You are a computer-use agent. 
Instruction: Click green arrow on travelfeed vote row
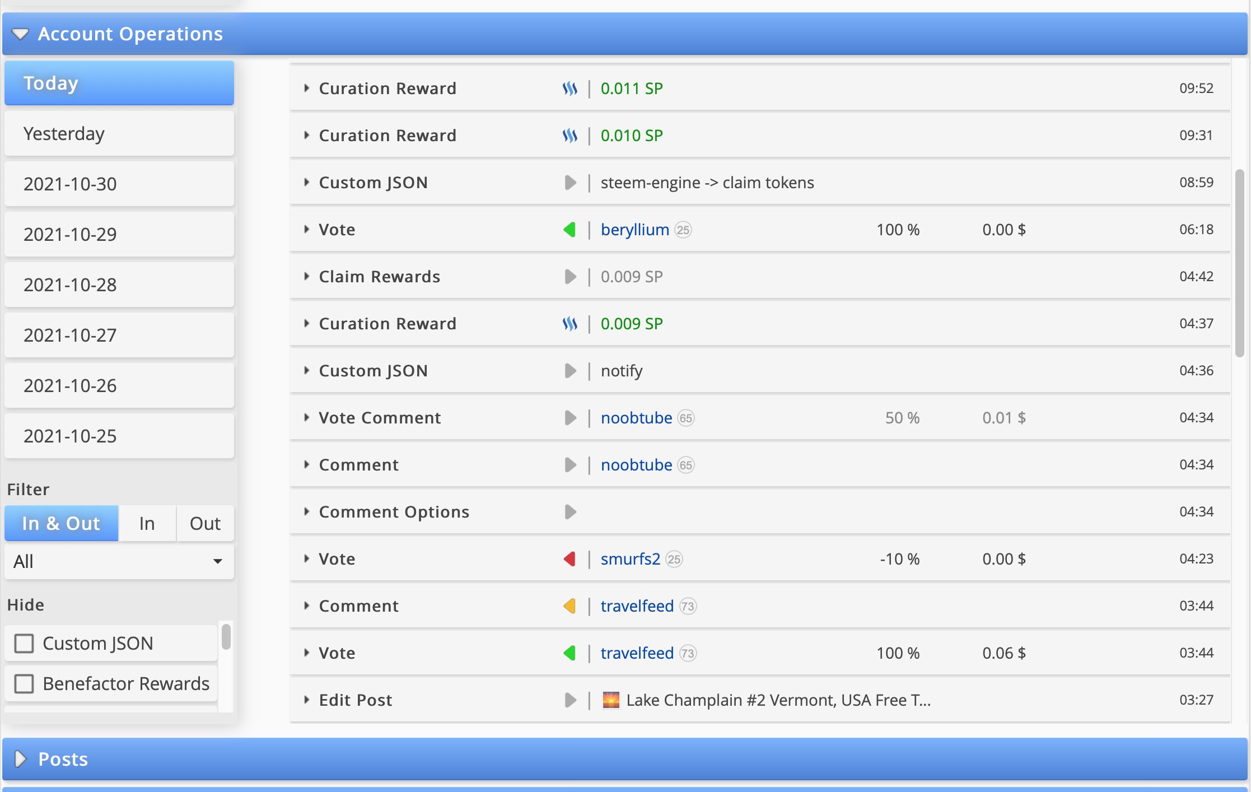570,653
